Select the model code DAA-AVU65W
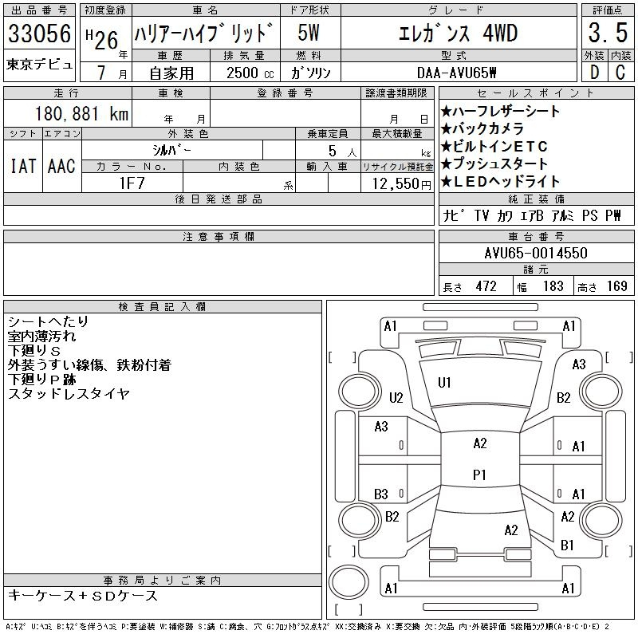 (456, 73)
